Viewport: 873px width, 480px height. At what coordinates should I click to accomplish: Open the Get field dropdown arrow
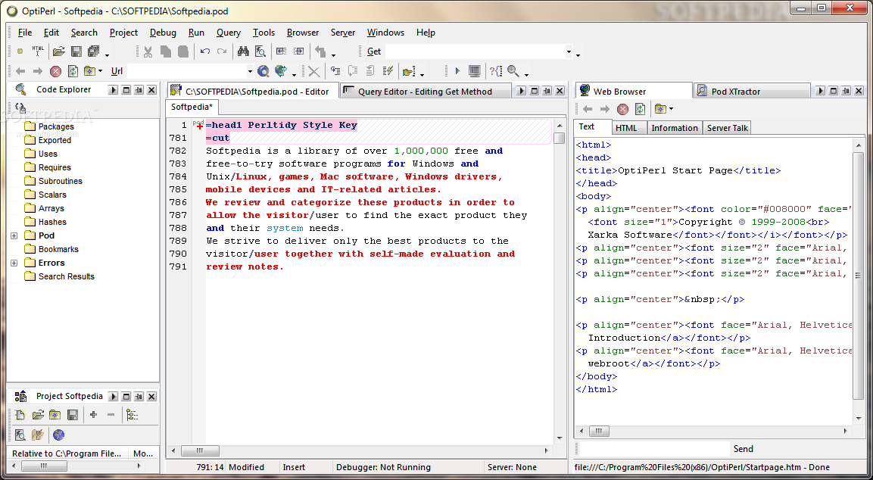(569, 51)
